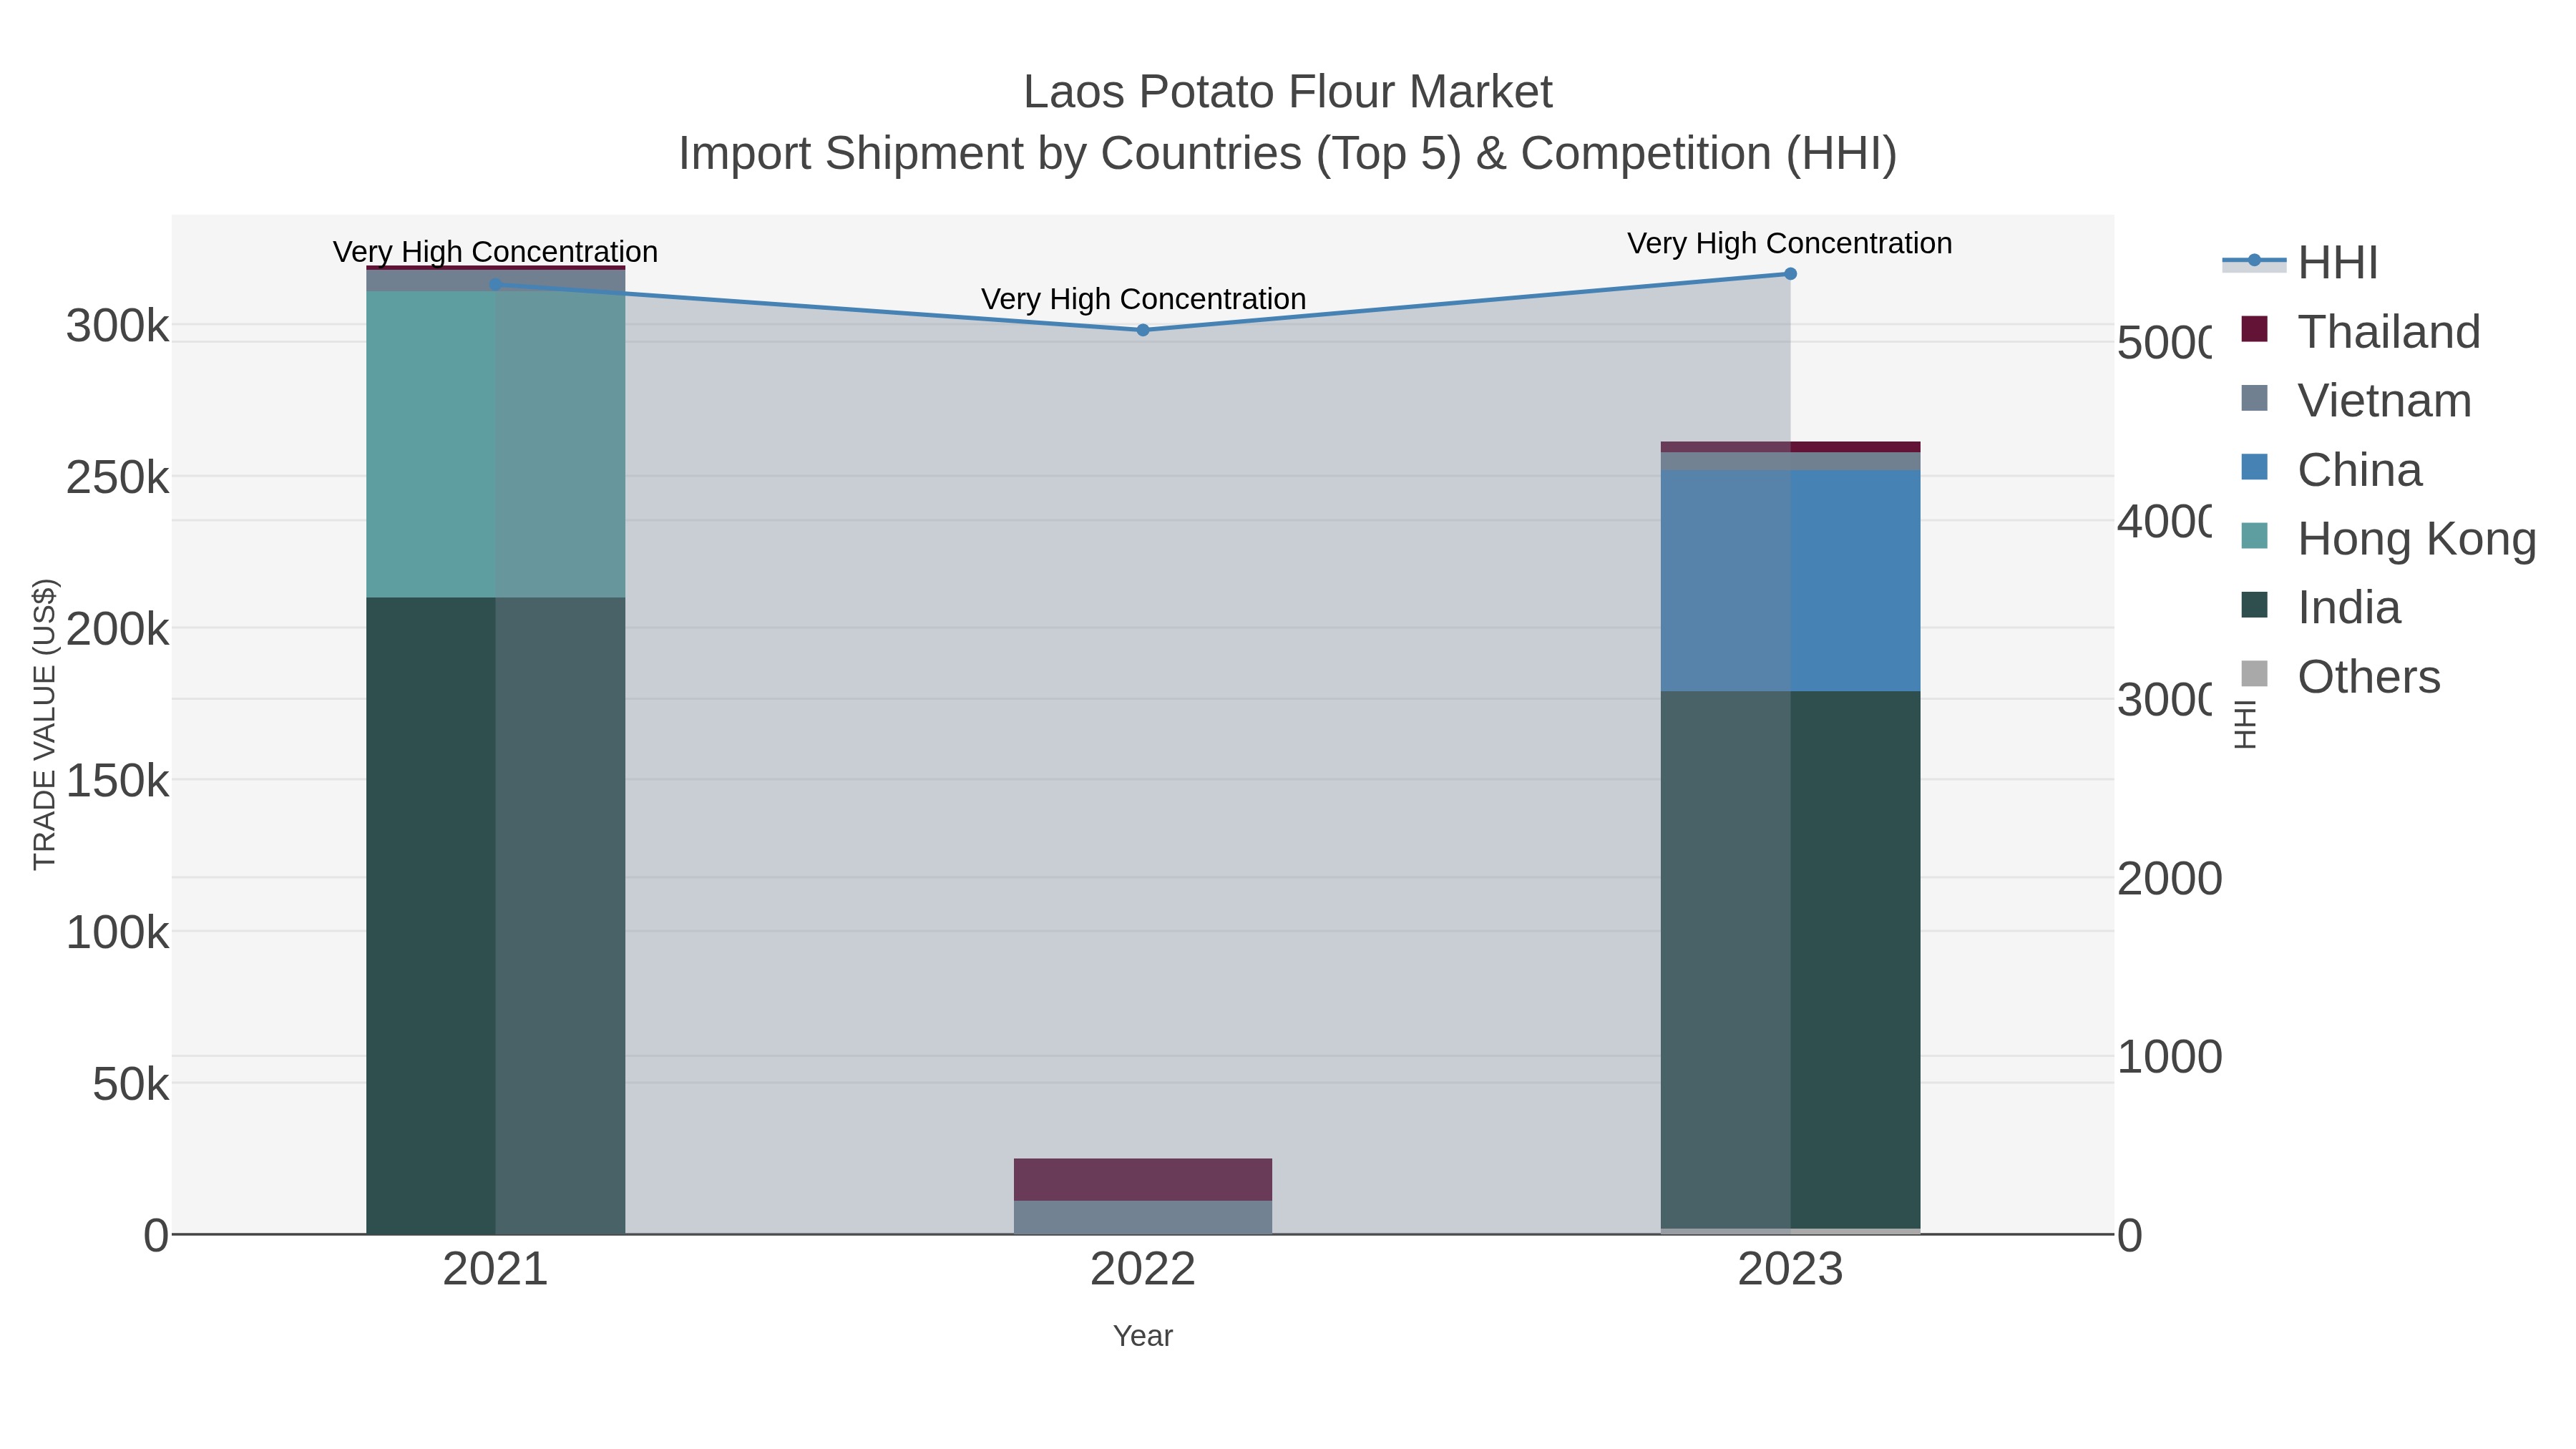The width and height of the screenshot is (2576, 1449).
Task: Click the 1000 HHI axis tick label
Action: tap(2170, 1057)
